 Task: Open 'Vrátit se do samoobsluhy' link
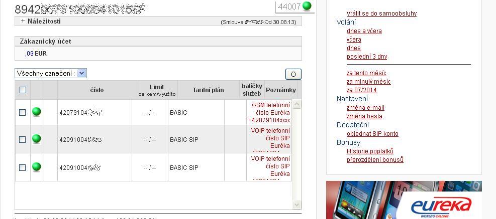tap(381, 14)
